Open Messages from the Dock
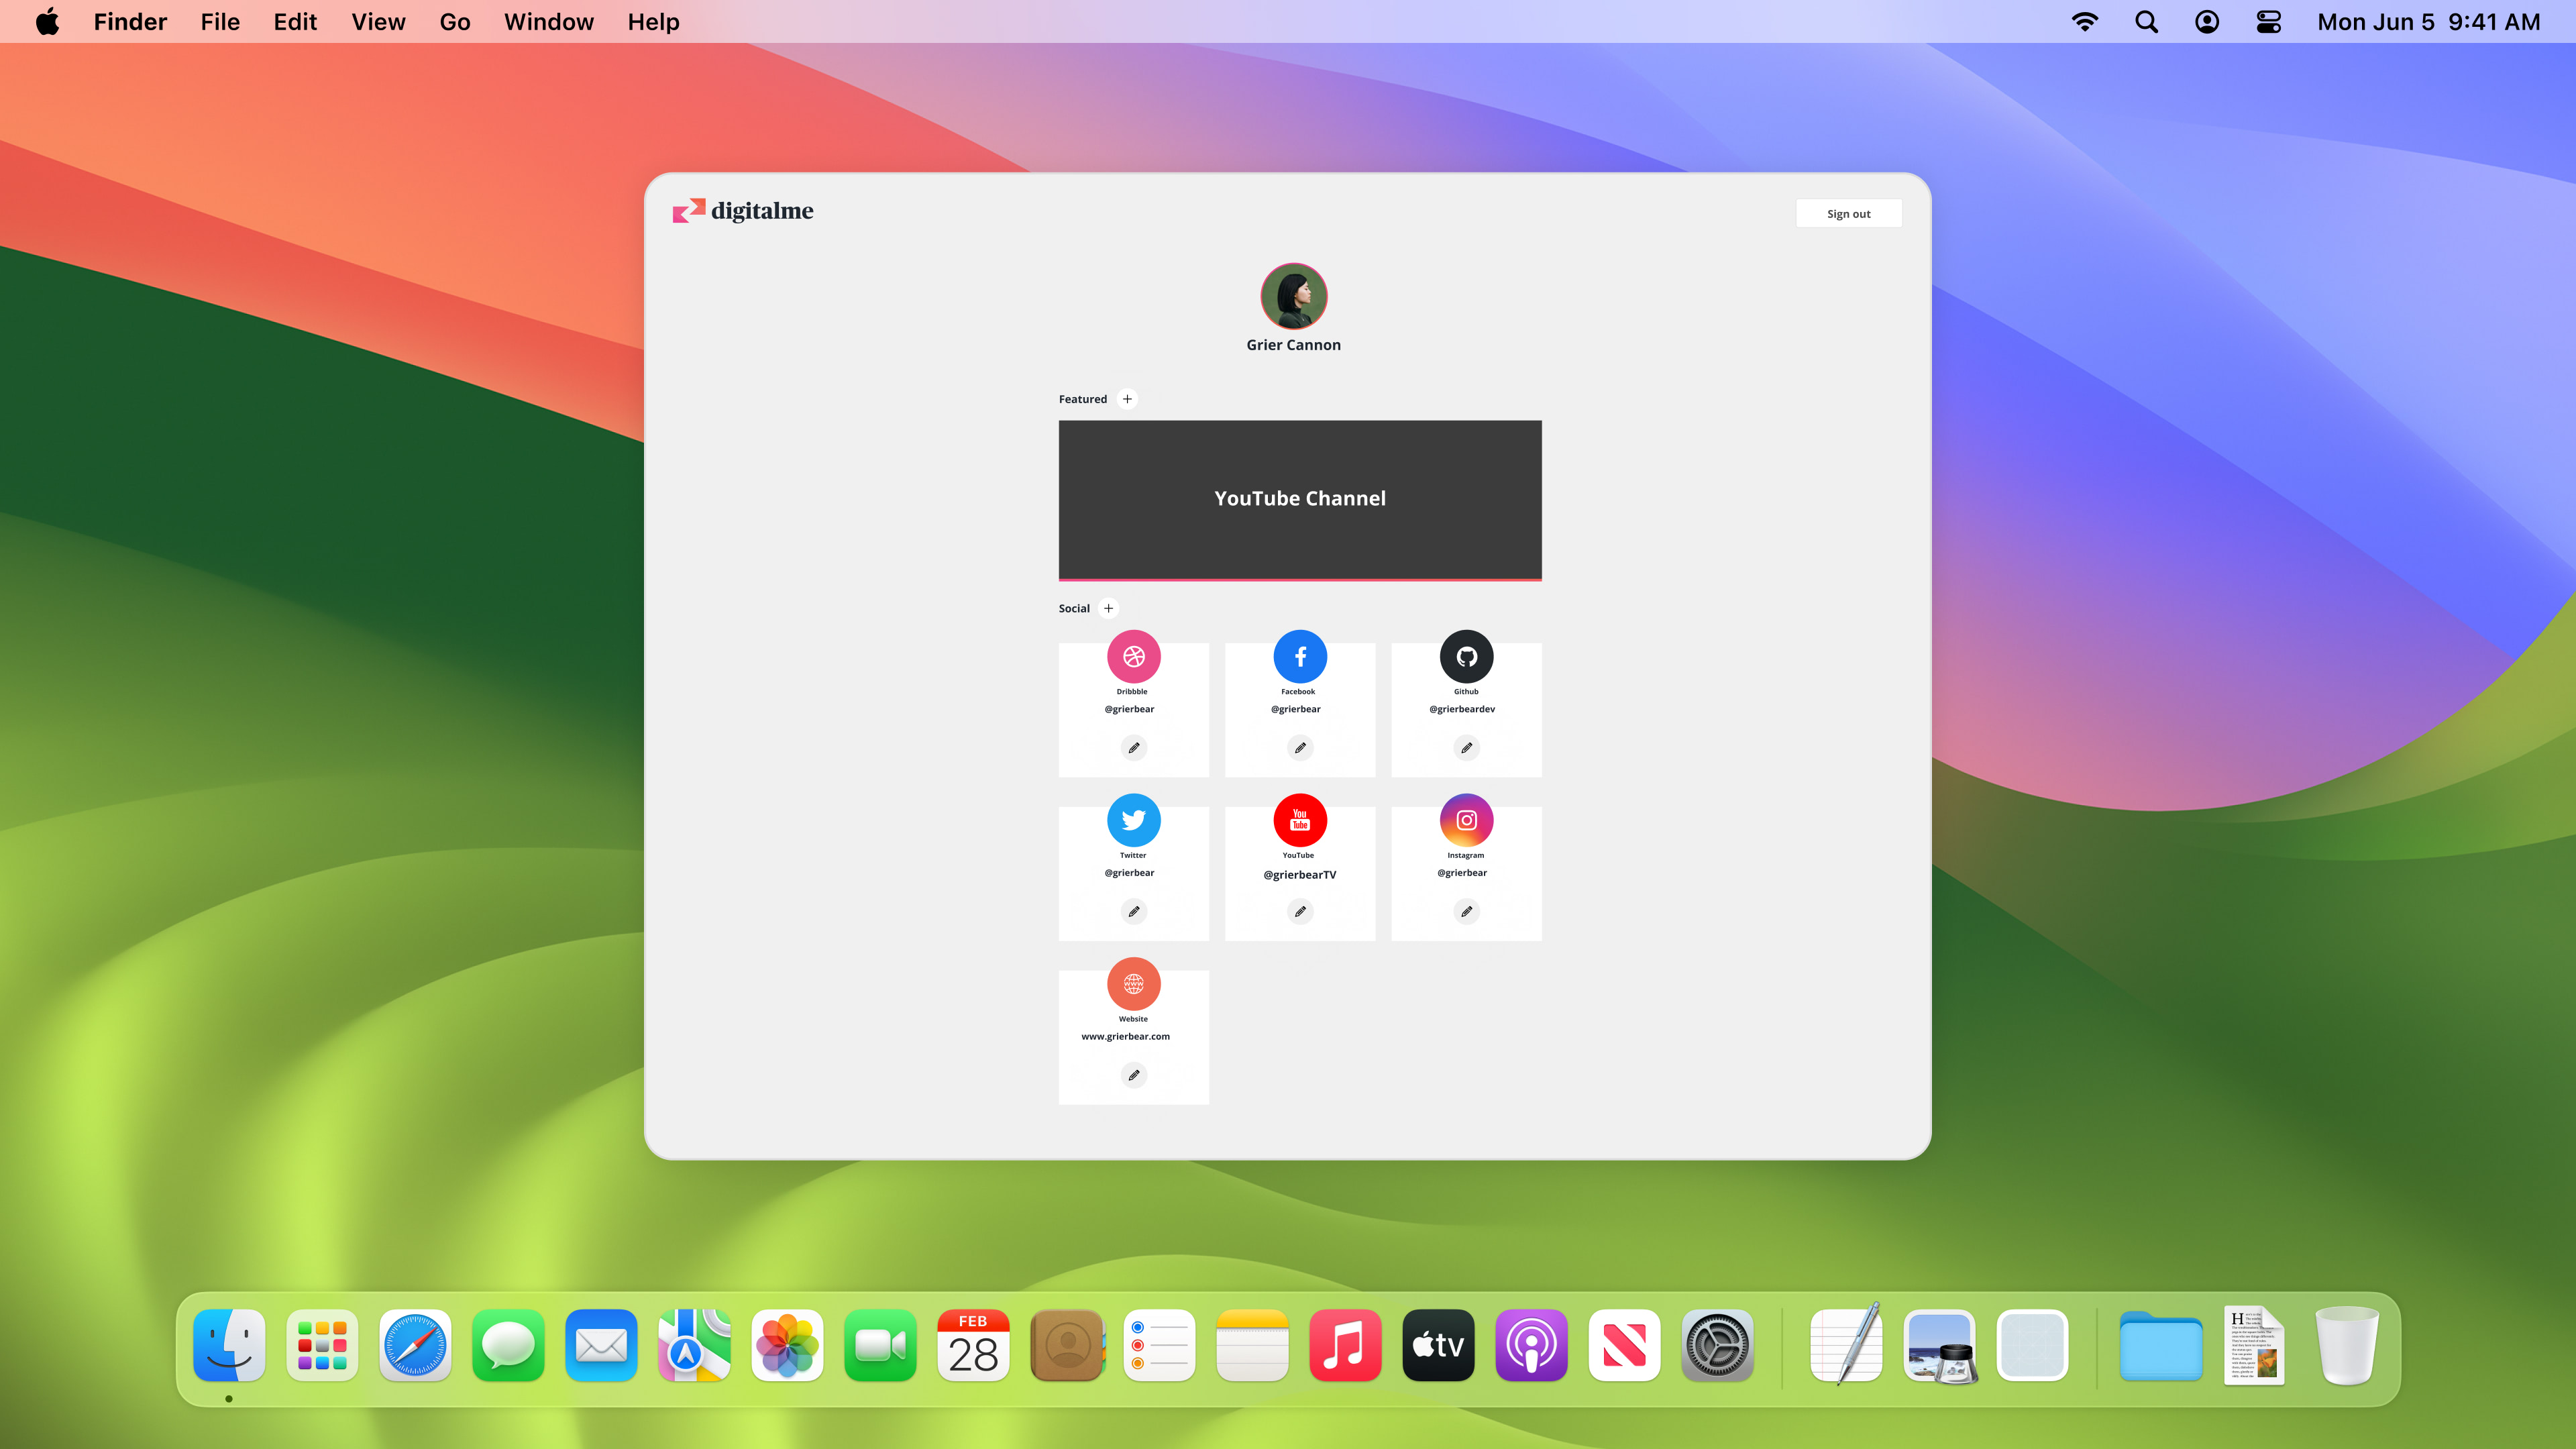This screenshot has width=2576, height=1449. 508,1345
